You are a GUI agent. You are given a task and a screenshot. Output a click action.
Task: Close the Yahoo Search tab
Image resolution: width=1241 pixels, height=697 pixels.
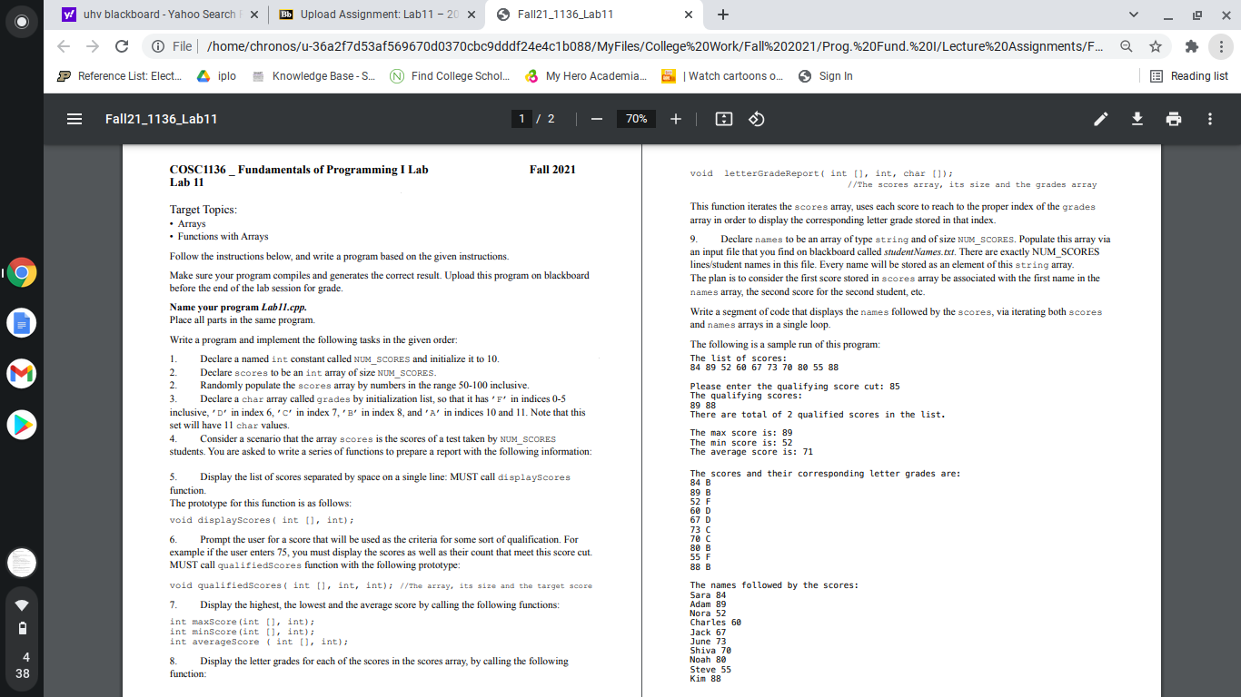(x=253, y=15)
